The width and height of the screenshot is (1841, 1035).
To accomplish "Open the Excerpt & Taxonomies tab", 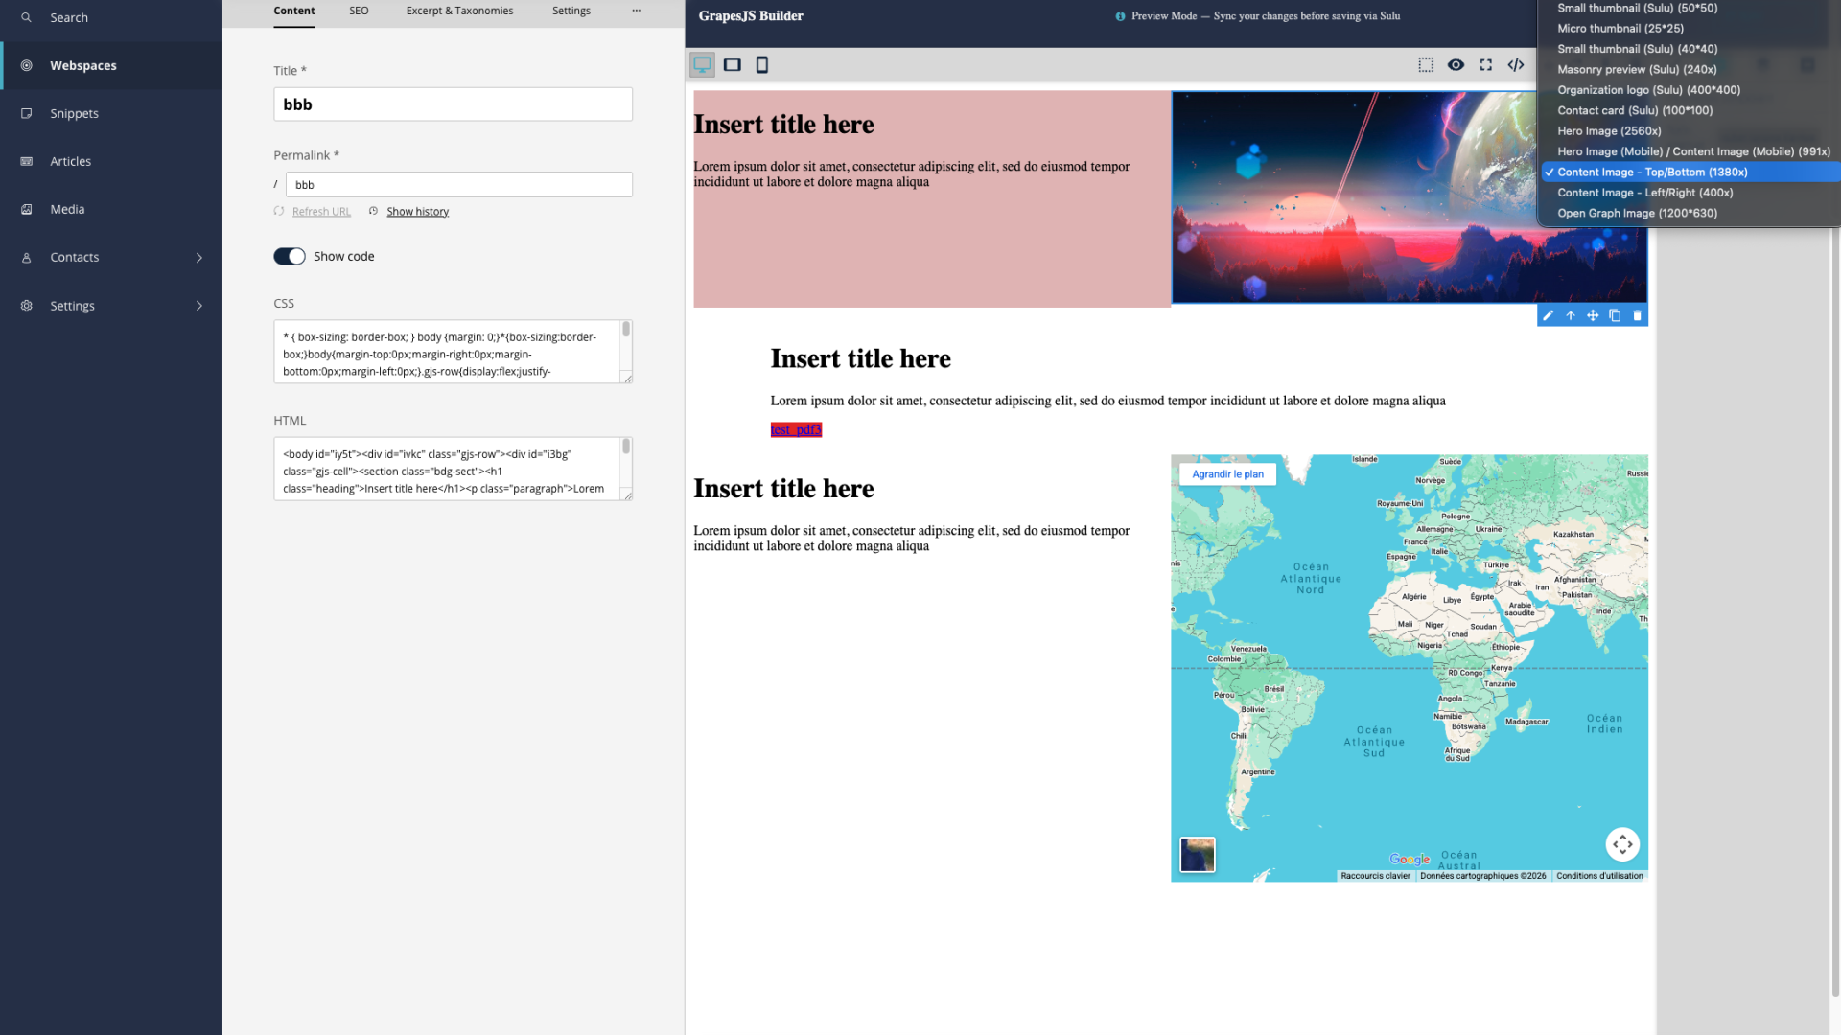I will point(459,11).
